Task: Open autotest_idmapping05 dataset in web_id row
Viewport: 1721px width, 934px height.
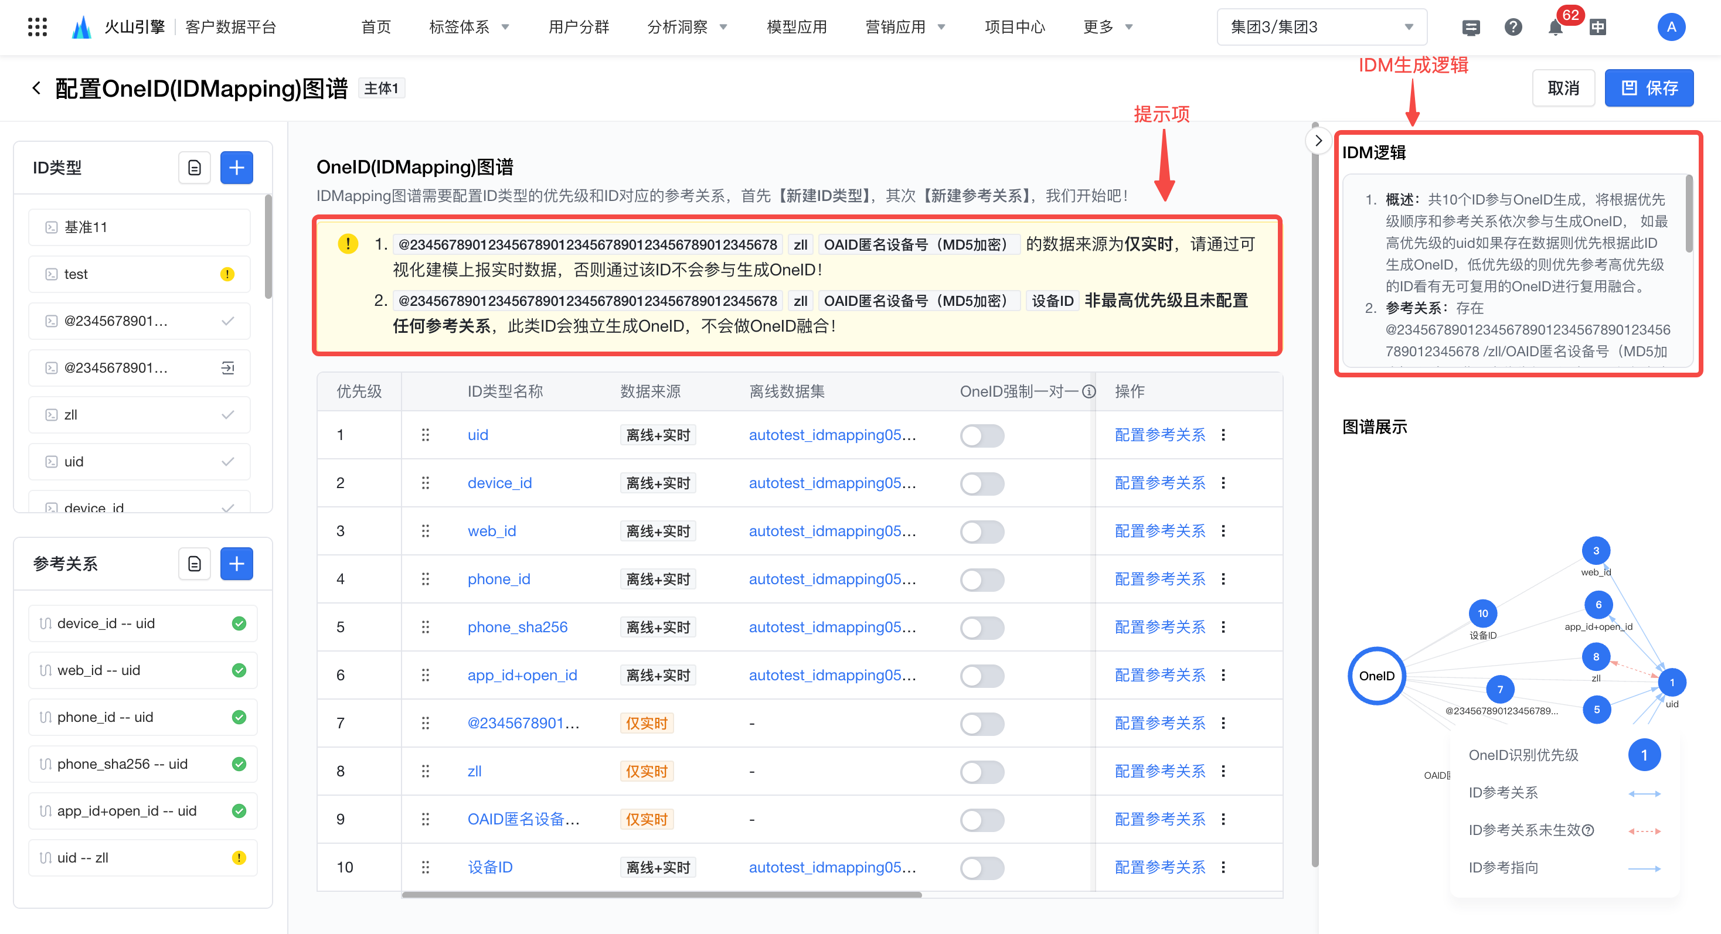Action: (x=832, y=531)
